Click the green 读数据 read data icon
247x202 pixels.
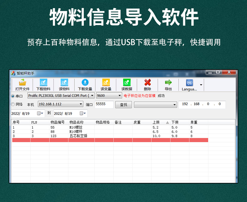coord(127,82)
